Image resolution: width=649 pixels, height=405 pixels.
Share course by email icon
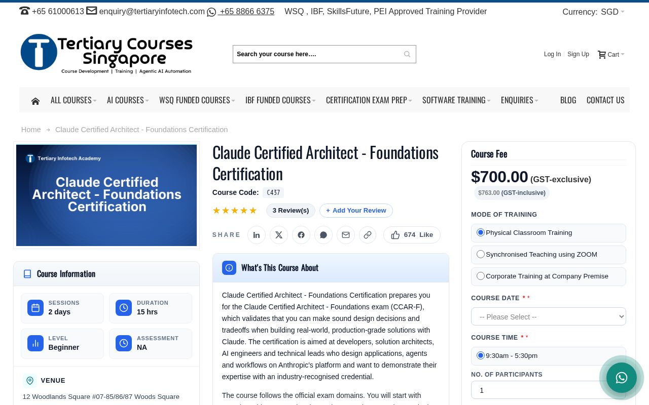click(x=346, y=235)
